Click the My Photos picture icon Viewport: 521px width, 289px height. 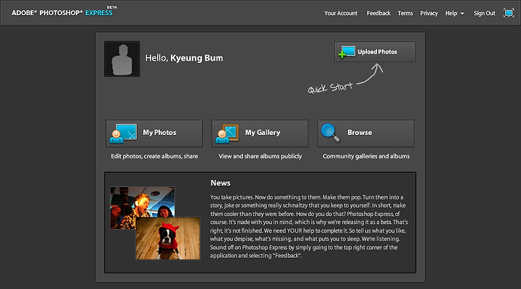123,134
